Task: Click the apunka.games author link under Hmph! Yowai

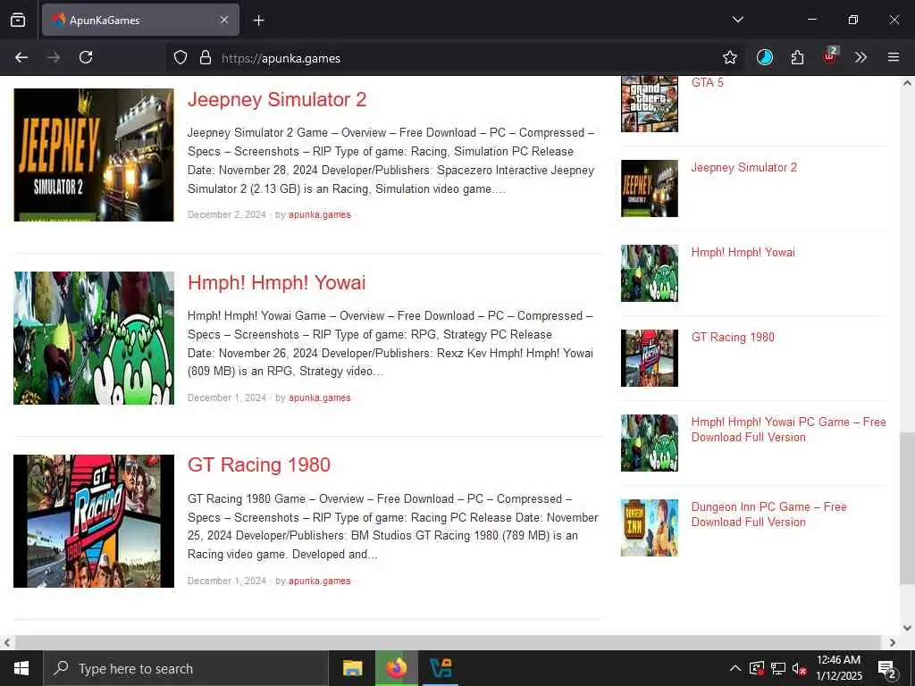Action: pos(319,397)
